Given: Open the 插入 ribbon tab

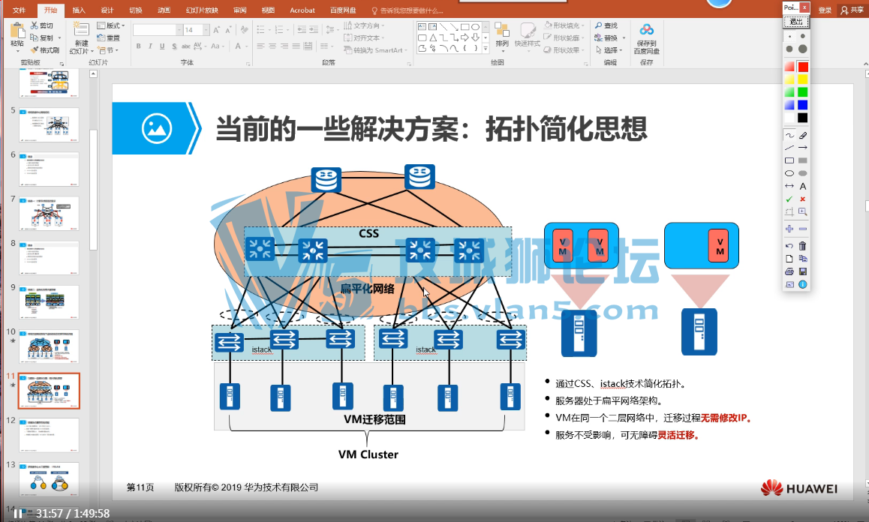Looking at the screenshot, I should coord(79,10).
